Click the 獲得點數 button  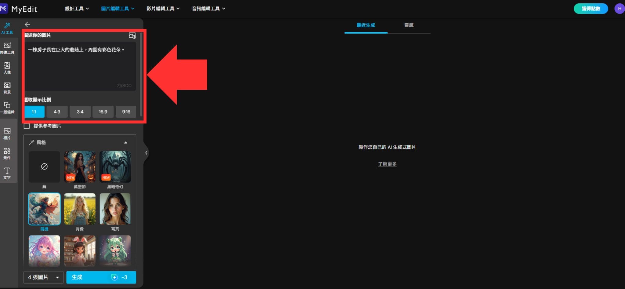click(x=591, y=9)
